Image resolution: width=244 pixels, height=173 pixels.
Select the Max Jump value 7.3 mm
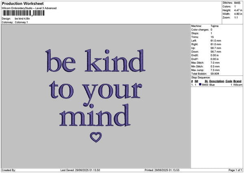coord(215,70)
